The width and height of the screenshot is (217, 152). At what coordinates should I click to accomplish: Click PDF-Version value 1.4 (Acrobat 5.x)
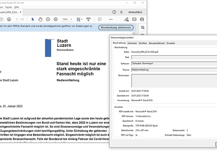pyautogui.click(x=143, y=116)
